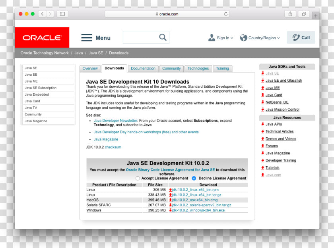
Task: Open the Developer Training link
Action: pyautogui.click(x=281, y=160)
